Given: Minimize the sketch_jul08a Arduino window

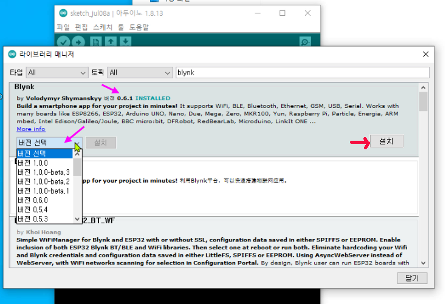Looking at the screenshot, I should point(258,13).
